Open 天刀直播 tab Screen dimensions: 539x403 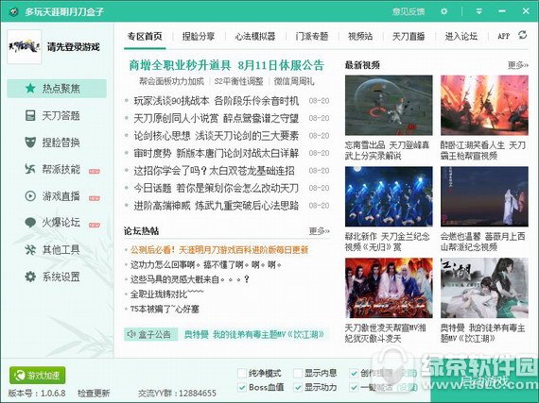point(409,37)
